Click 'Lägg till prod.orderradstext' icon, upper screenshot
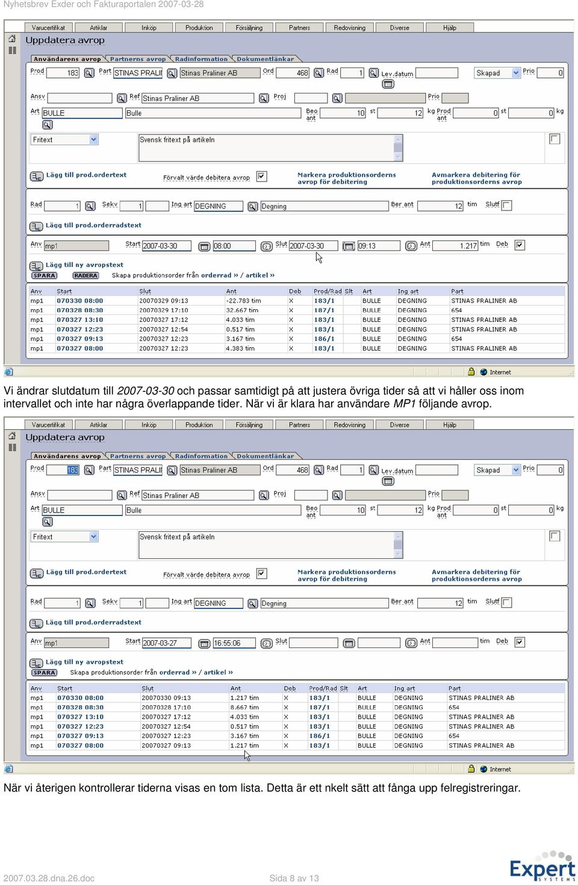 [37, 226]
